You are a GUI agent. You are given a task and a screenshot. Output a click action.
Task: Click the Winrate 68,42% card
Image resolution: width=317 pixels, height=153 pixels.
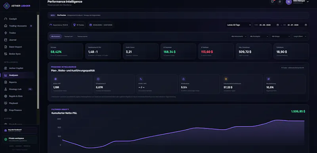coord(65,52)
